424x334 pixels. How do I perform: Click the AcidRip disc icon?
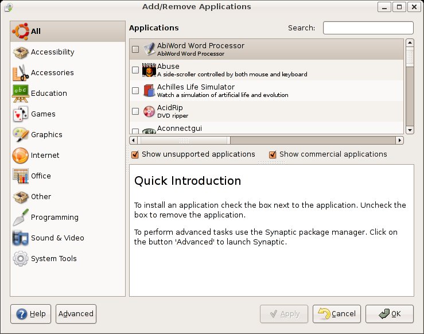point(149,111)
